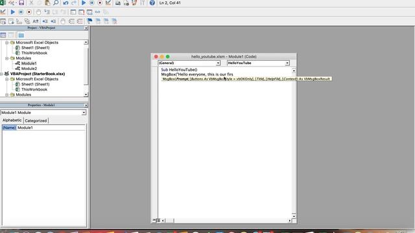Click the Comment Block icon on the Edit toolbar
This screenshot has width=415, height=233.
tap(71, 21)
